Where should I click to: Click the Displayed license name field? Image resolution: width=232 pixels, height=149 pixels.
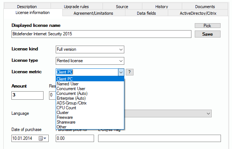point(101,34)
